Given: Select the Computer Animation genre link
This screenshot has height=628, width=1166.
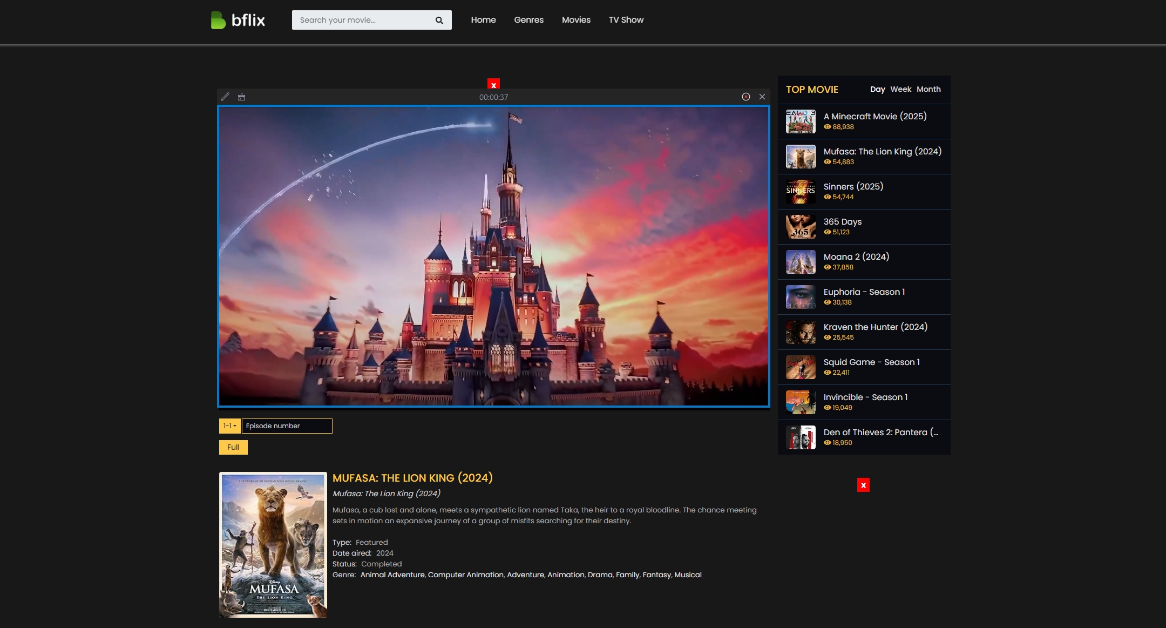Looking at the screenshot, I should tap(465, 575).
